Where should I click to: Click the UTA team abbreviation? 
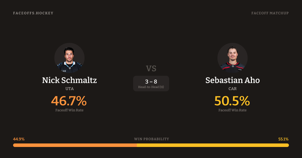pyautogui.click(x=69, y=89)
